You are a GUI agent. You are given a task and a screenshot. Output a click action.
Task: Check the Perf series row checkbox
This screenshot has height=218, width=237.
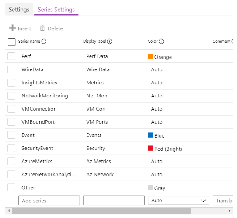click(x=11, y=56)
